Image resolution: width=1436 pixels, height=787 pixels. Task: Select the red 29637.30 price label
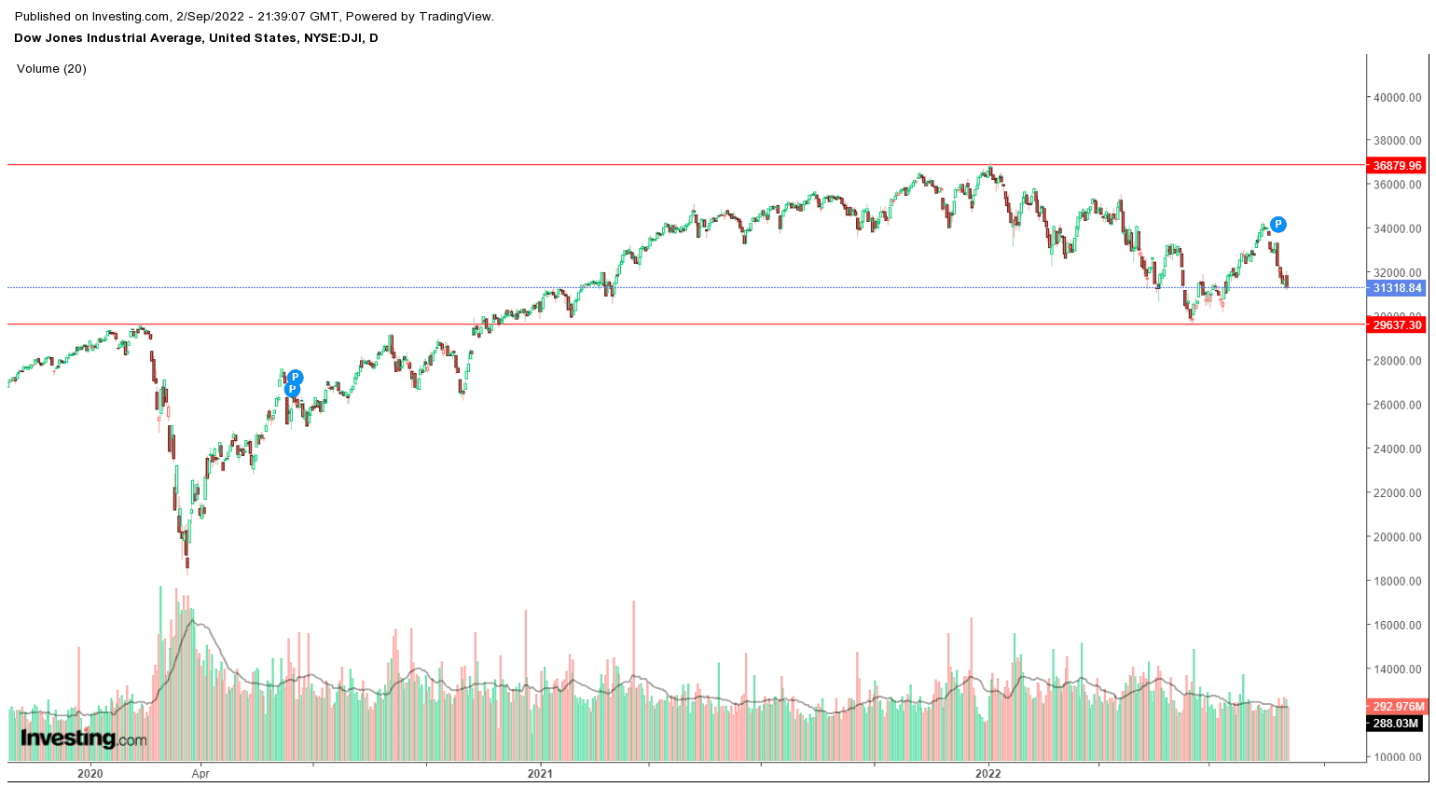(1397, 325)
